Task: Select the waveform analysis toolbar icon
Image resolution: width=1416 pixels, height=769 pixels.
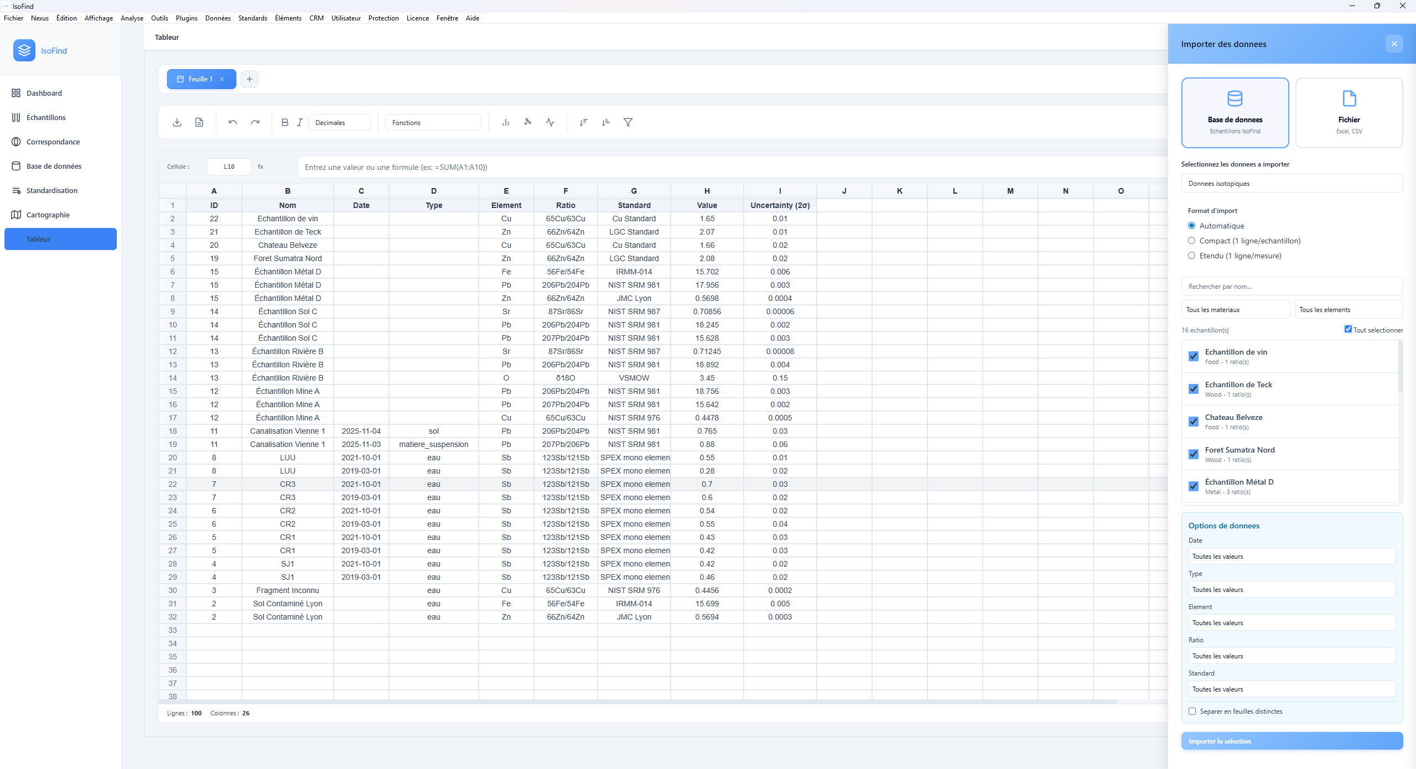Action: pyautogui.click(x=549, y=122)
